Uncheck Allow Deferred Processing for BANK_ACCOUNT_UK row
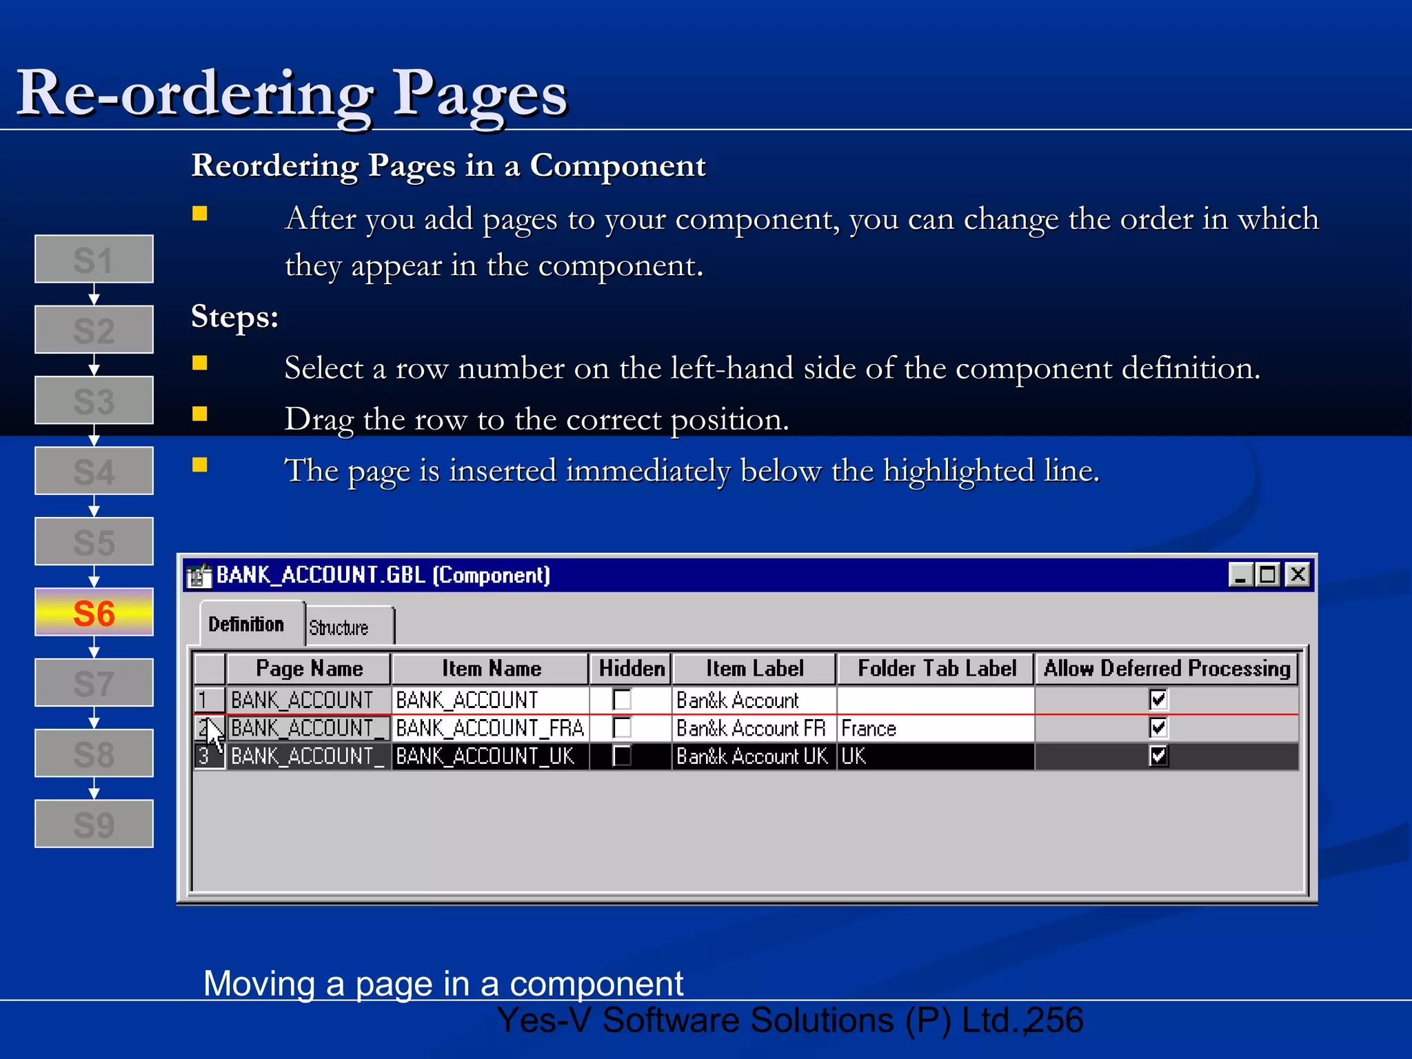The width and height of the screenshot is (1412, 1059). pyautogui.click(x=1159, y=756)
